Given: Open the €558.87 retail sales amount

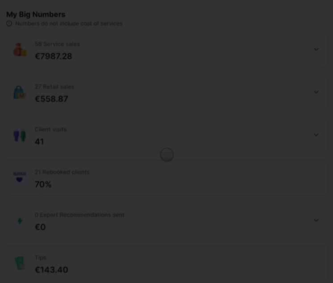Looking at the screenshot, I should click(51, 99).
